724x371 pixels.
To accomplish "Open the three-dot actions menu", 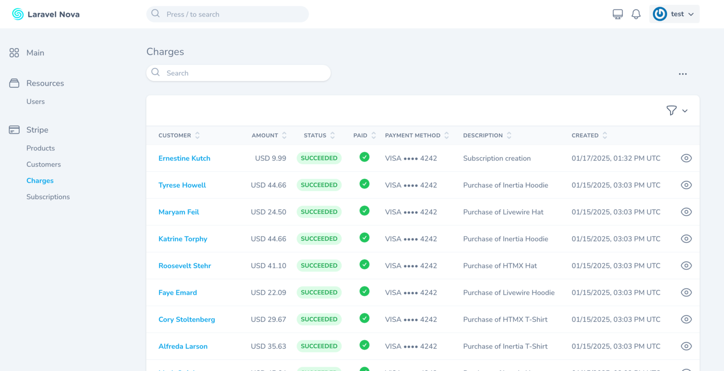I will tap(682, 74).
